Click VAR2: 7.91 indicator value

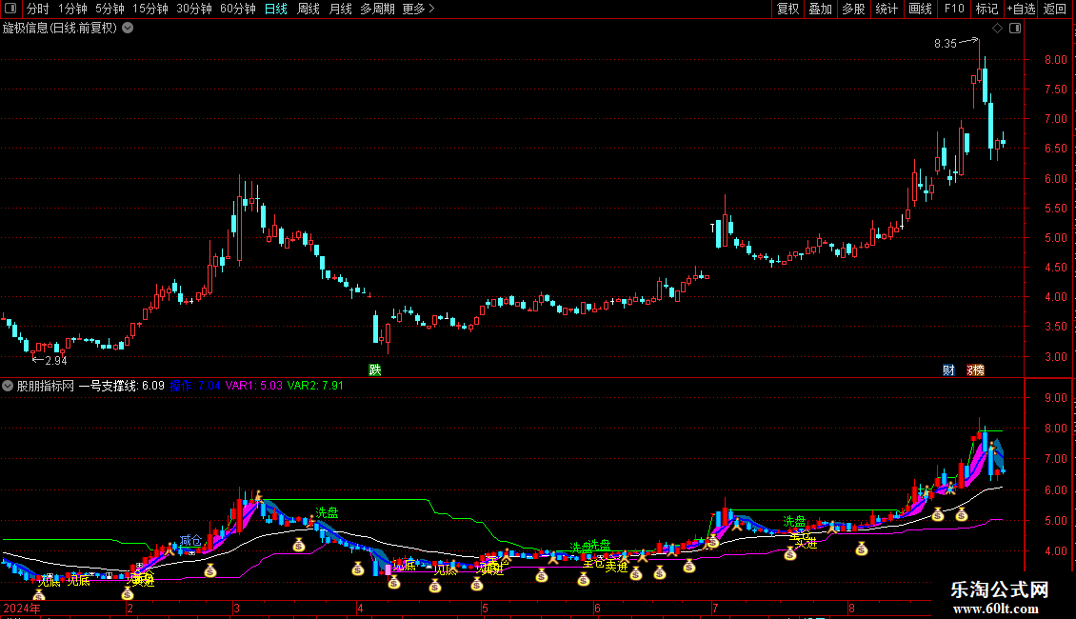[x=315, y=386]
